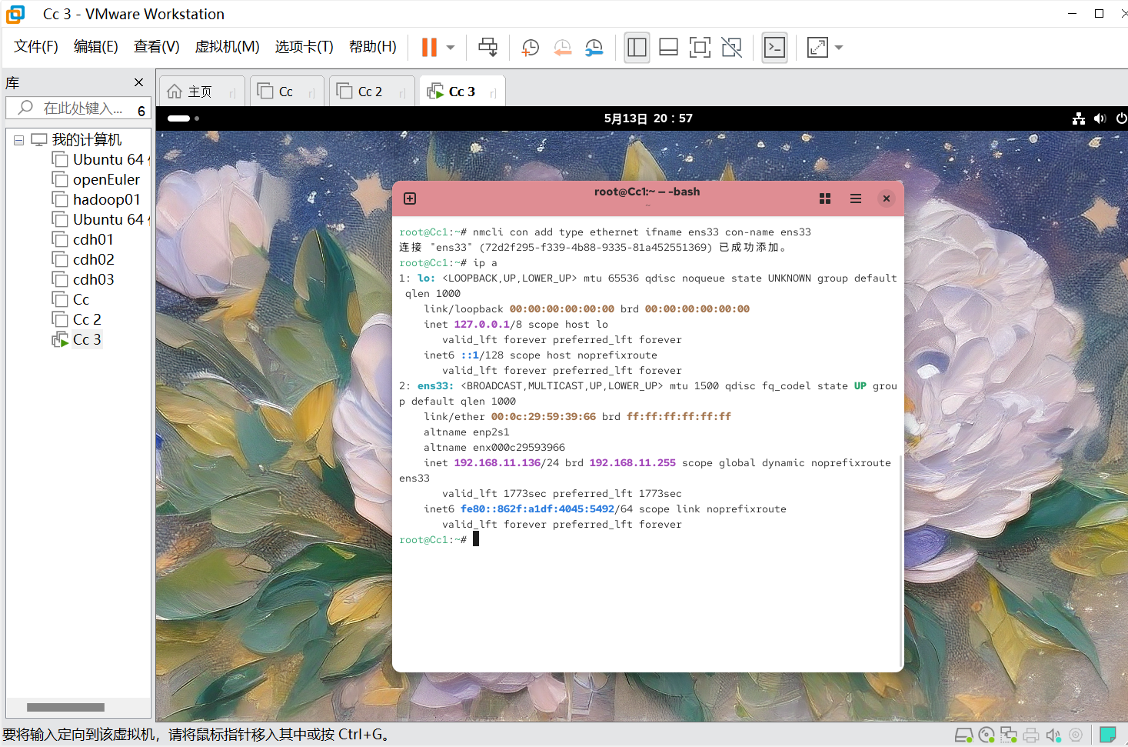
Task: Send Ctrl+Alt+Del to the virtual machine
Action: [x=488, y=48]
